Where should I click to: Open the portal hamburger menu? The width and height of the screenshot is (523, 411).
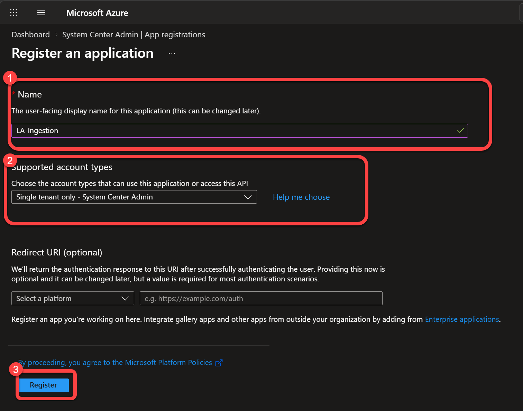tap(41, 13)
